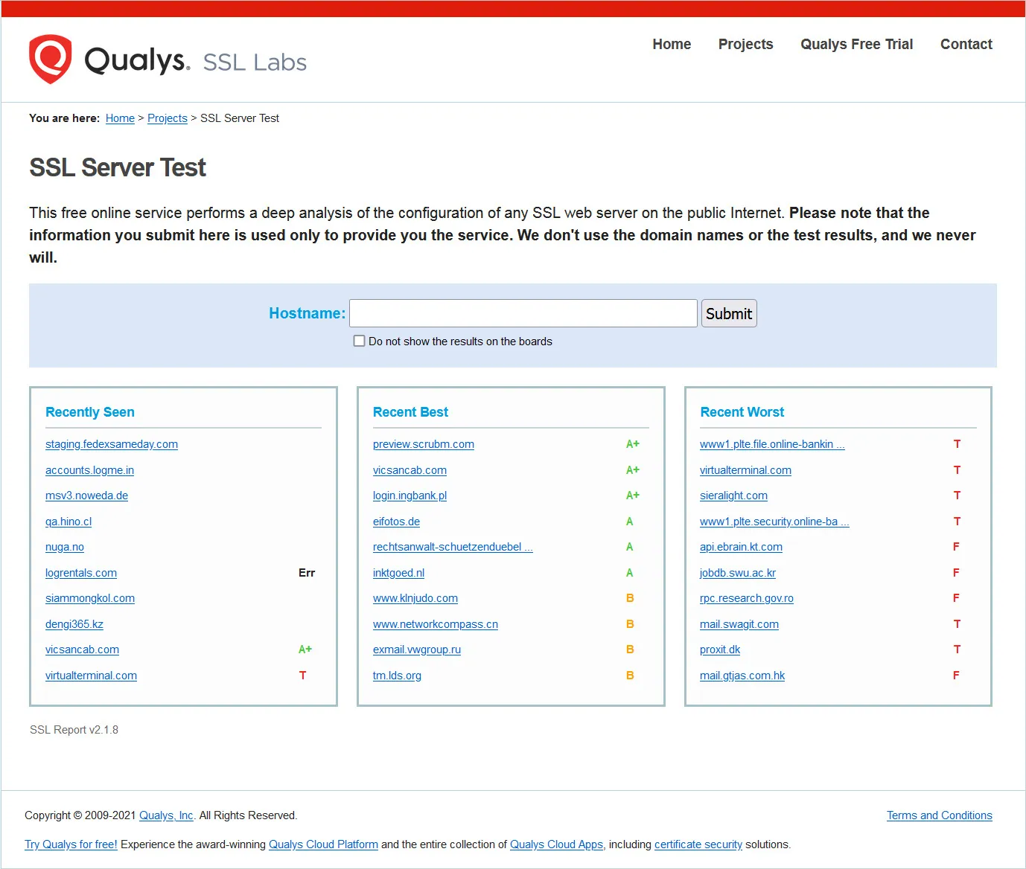
Task: Open Terms and Conditions link
Action: click(x=939, y=815)
